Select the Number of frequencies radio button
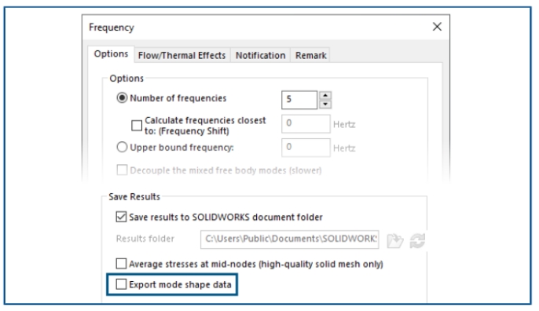 click(x=122, y=98)
